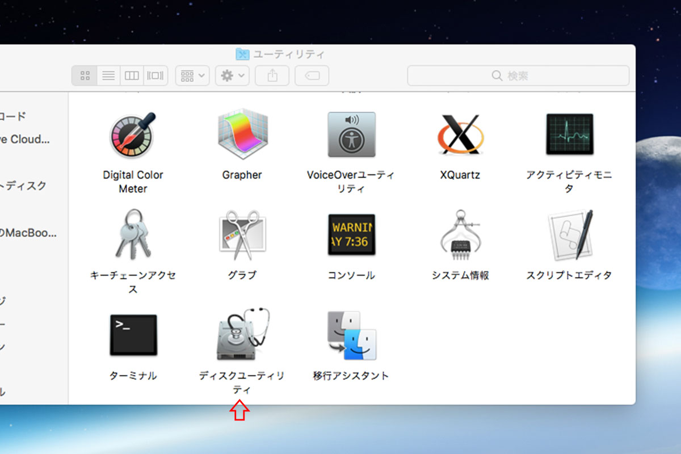Click the 'アクティビティモニタ' file name

point(569,182)
